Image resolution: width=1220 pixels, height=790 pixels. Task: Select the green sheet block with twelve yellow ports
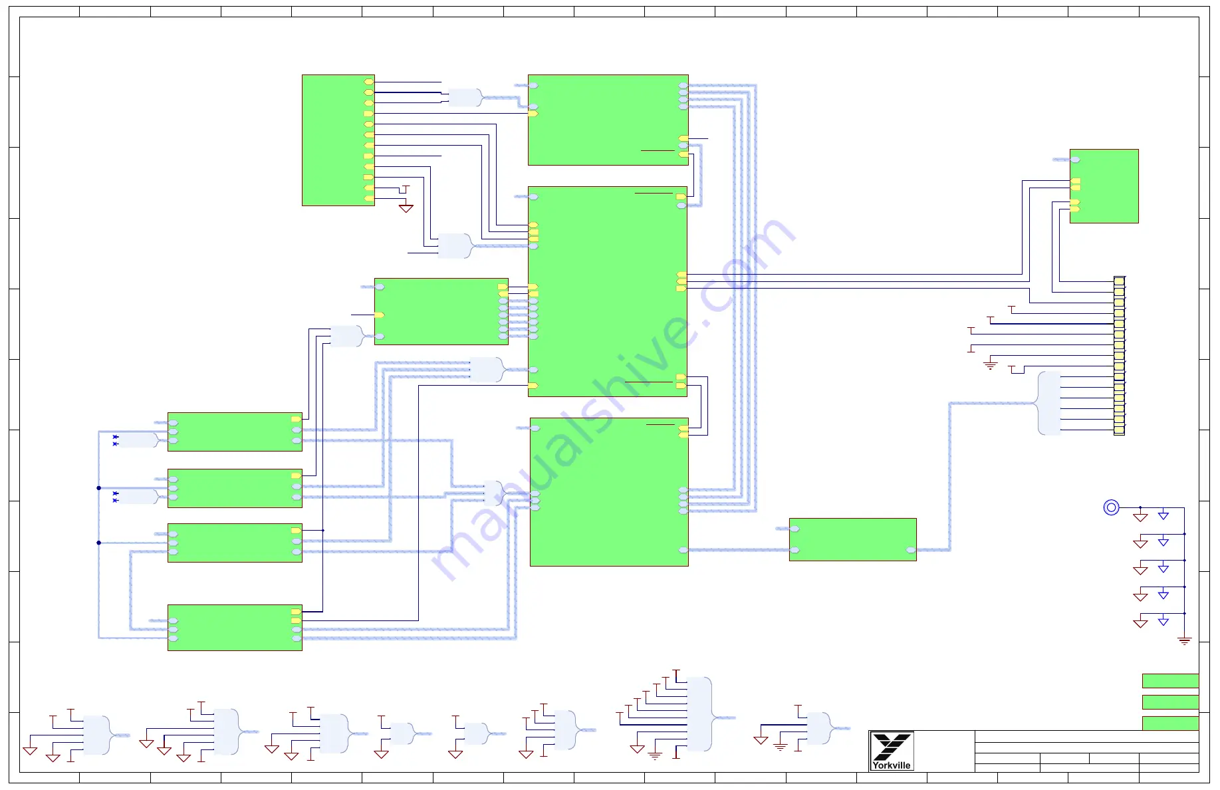tap(338, 140)
